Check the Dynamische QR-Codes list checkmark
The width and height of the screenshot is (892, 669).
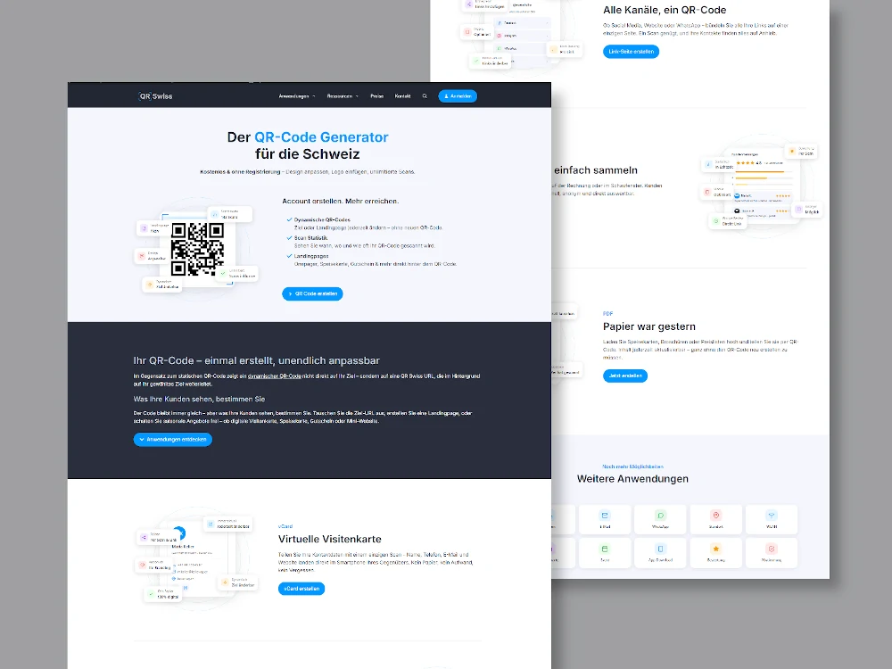click(289, 219)
